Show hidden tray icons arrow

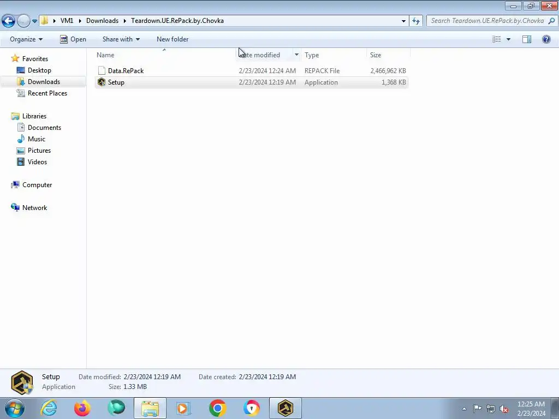tap(464, 409)
